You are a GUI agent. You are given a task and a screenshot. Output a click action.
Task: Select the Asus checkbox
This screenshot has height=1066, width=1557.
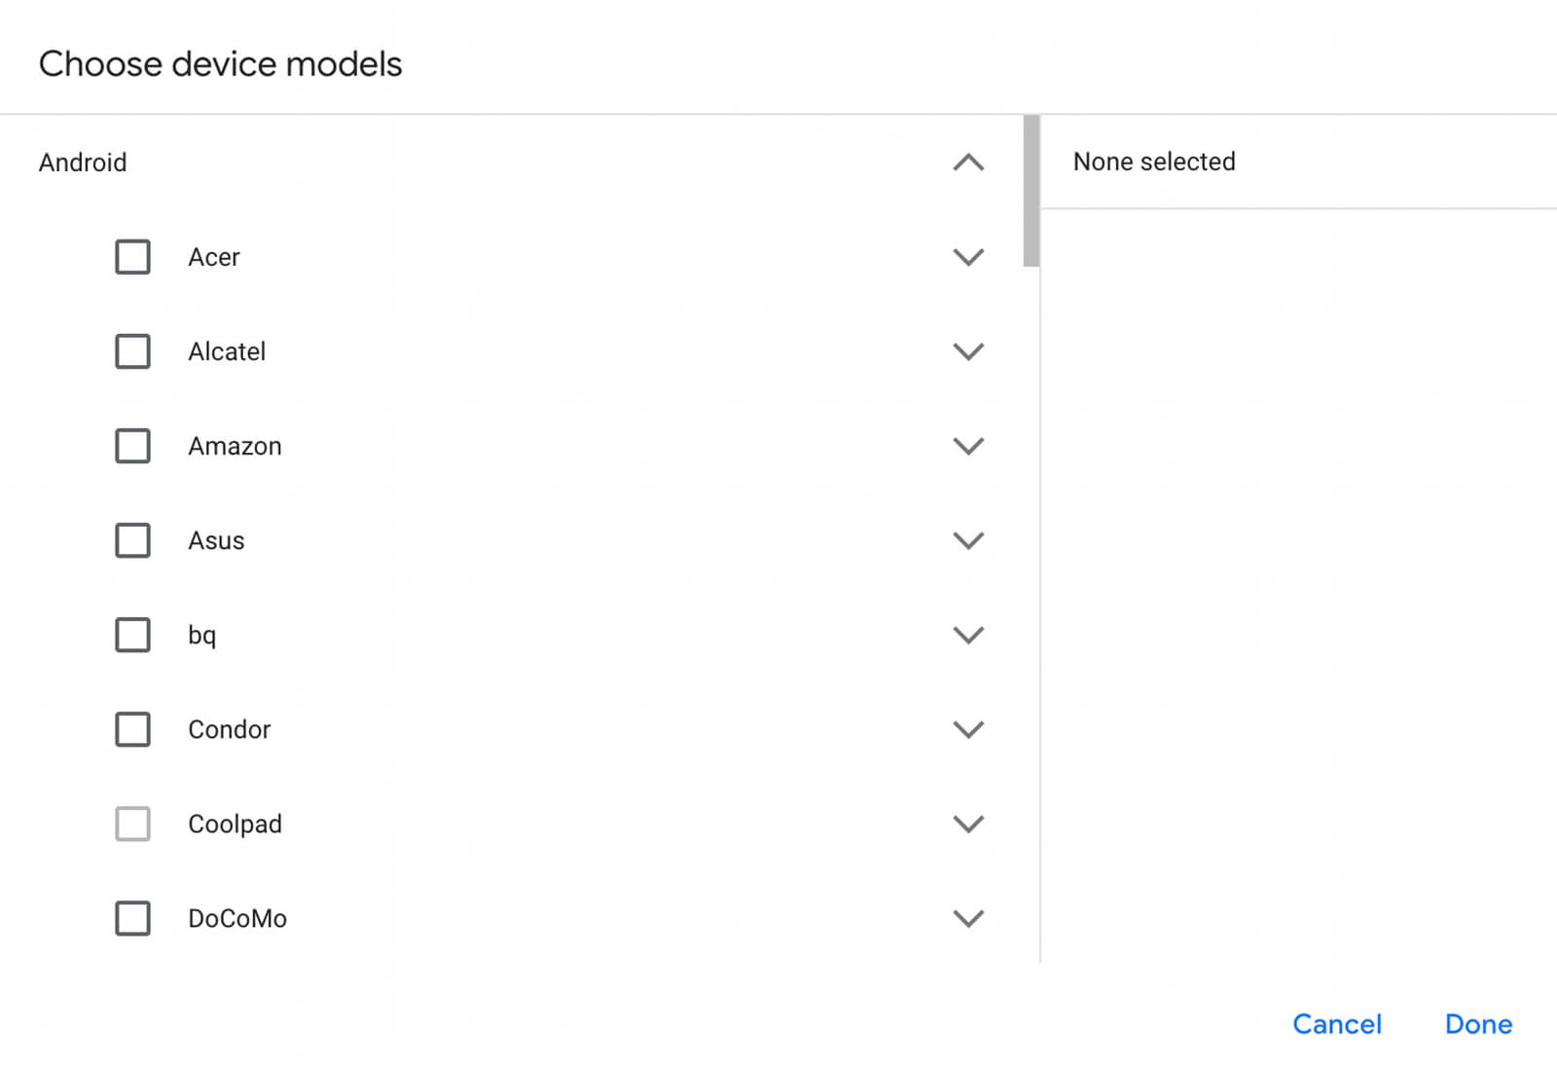(132, 540)
